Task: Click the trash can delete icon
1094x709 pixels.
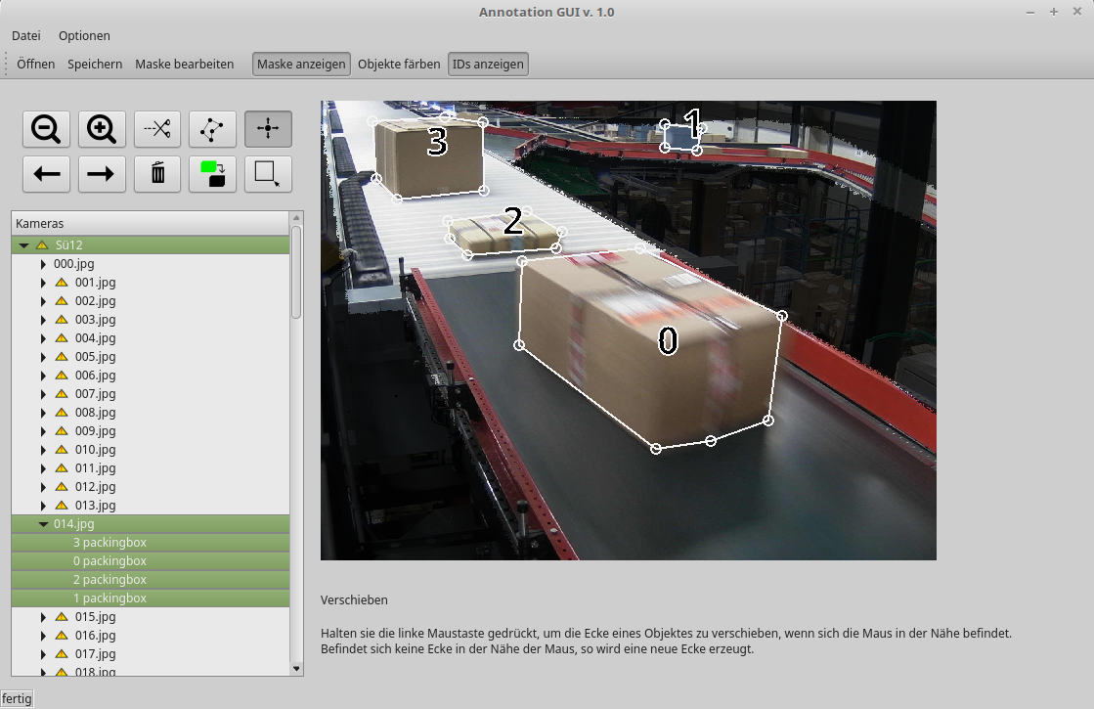Action: [157, 174]
